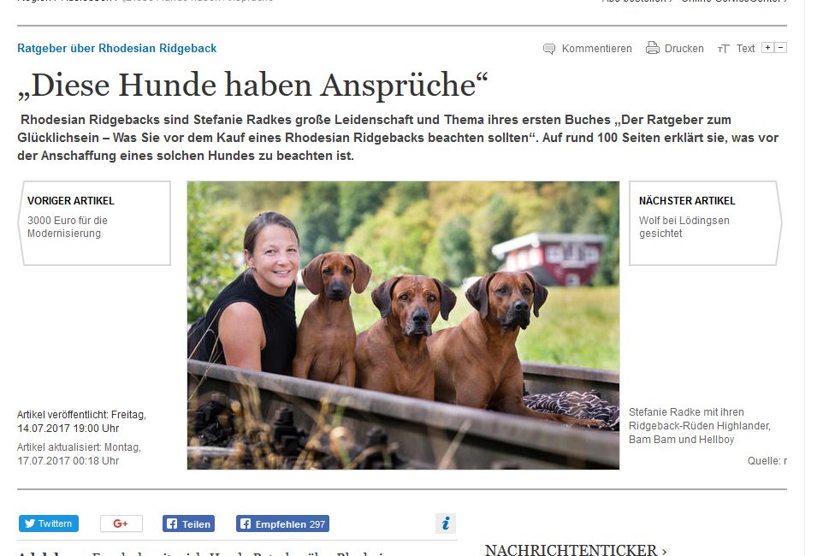Share on Facebook with Teilen button
This screenshot has width=829, height=556.
[189, 523]
